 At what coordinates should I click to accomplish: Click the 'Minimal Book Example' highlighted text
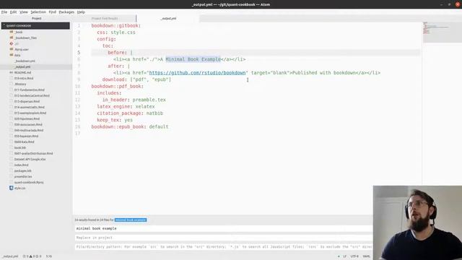pos(193,59)
